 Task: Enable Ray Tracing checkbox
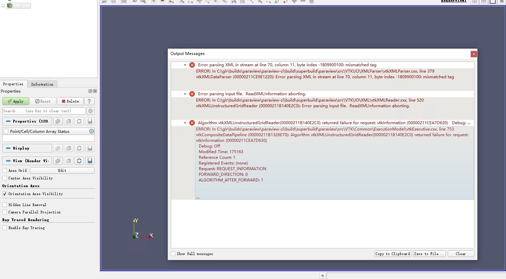pos(5,228)
